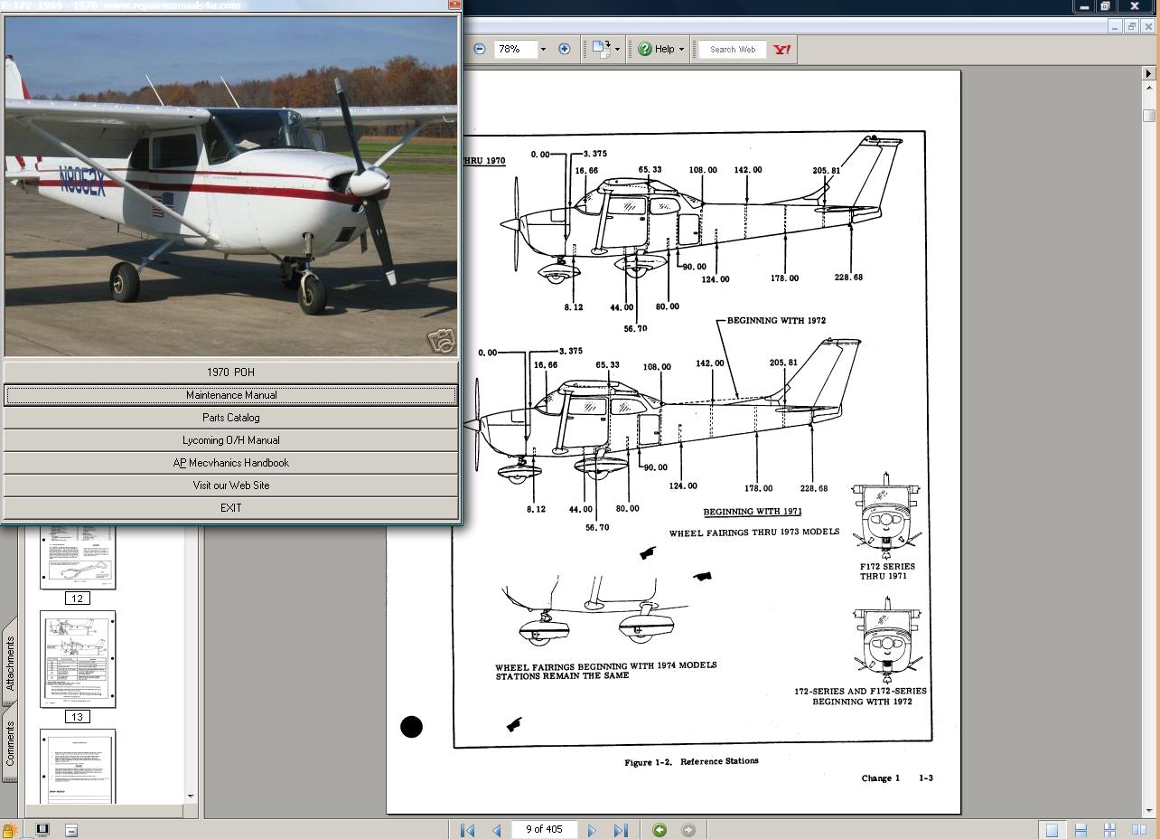1160x839 pixels.
Task: Select continuous page layout icon
Action: [1080, 829]
